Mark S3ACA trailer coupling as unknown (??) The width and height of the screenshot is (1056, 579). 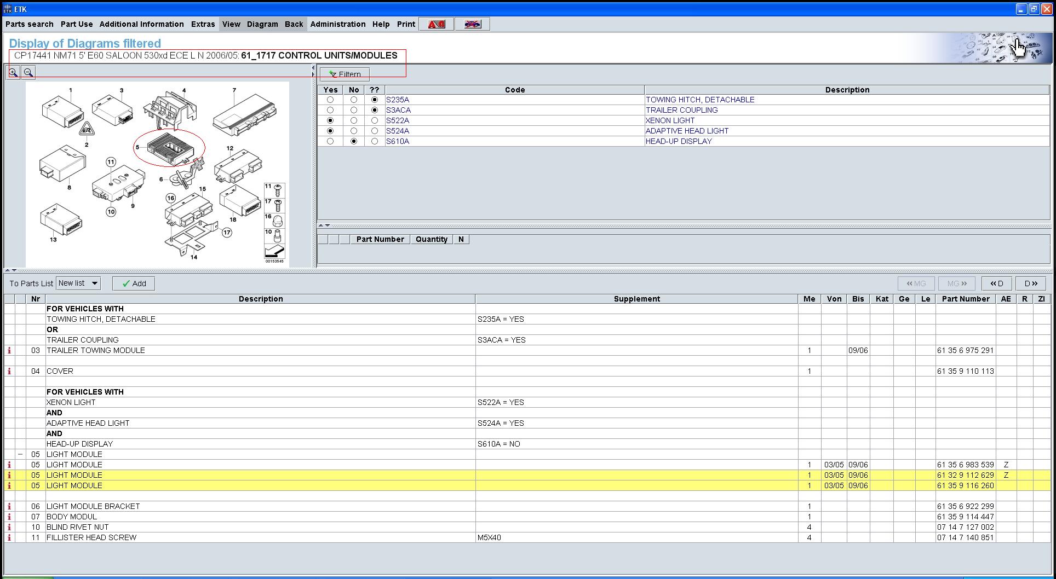click(x=375, y=110)
